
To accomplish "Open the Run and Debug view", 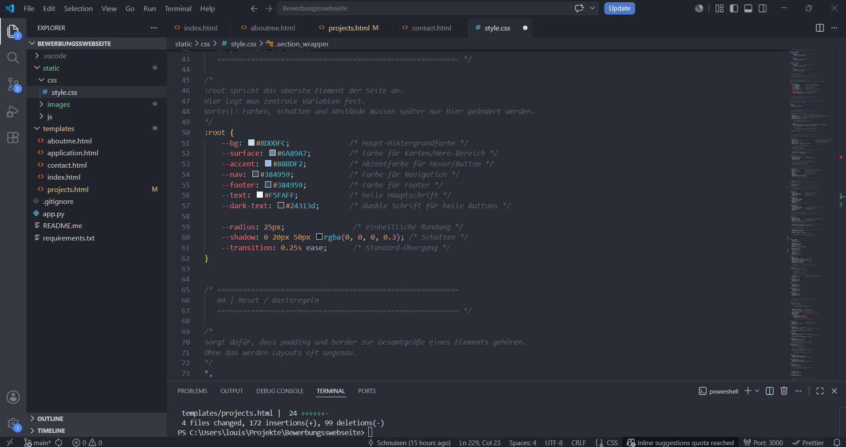I will point(13,111).
